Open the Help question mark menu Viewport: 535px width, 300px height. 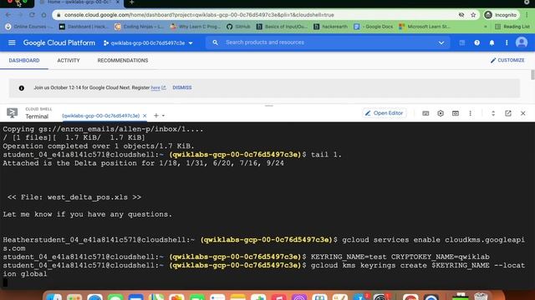click(476, 42)
